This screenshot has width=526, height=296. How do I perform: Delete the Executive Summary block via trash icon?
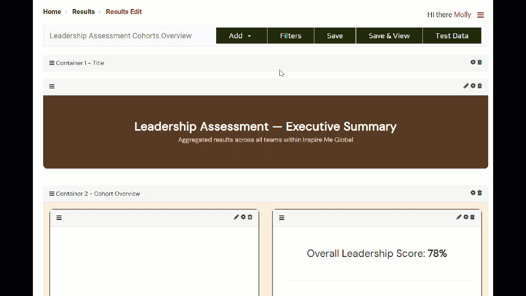(x=480, y=86)
